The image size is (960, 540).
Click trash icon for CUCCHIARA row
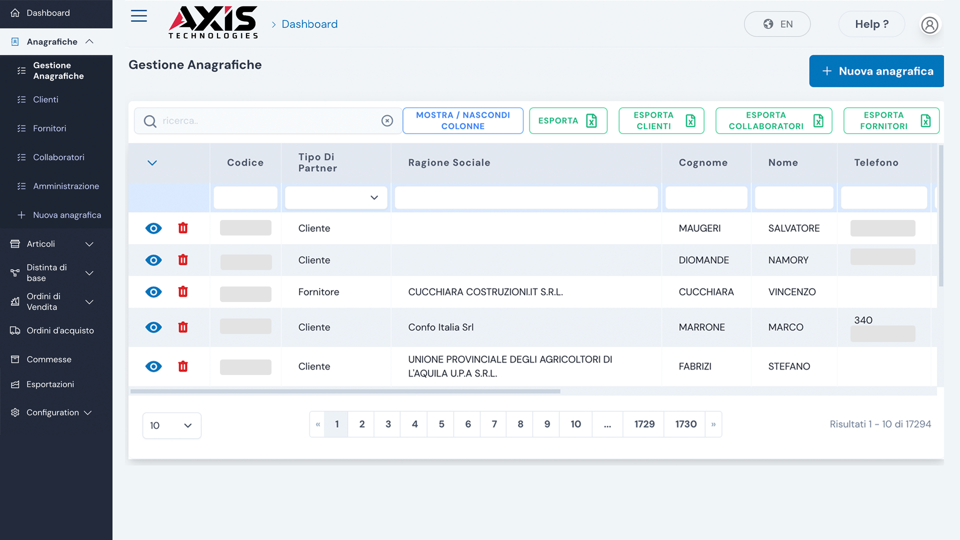[x=183, y=291]
